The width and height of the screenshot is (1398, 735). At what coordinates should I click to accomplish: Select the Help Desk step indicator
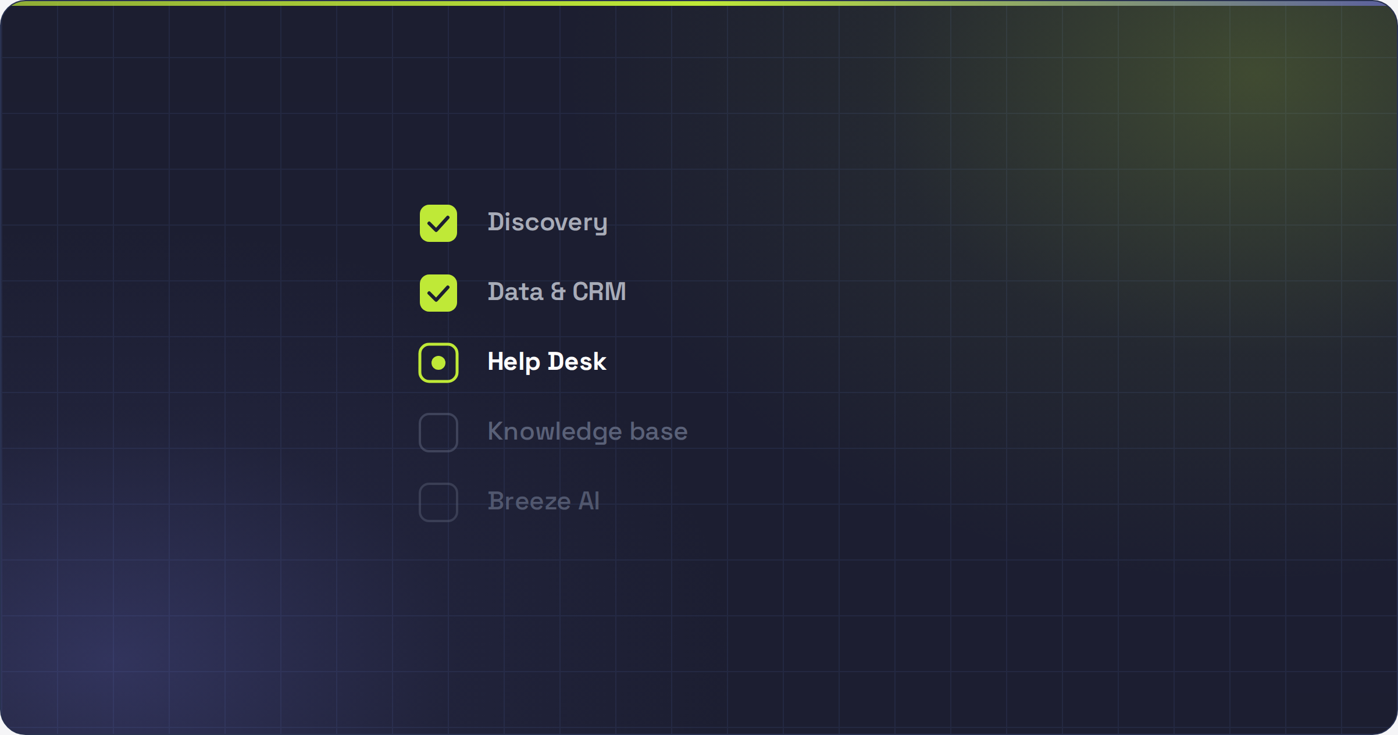tap(438, 363)
